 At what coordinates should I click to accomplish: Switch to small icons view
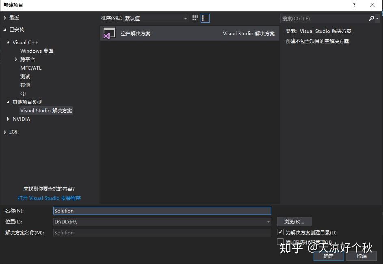tap(195, 18)
